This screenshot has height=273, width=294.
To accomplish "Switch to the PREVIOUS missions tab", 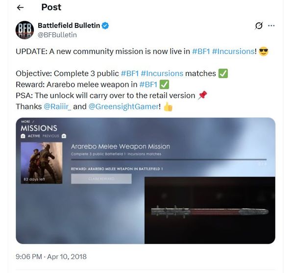I will (50, 136).
